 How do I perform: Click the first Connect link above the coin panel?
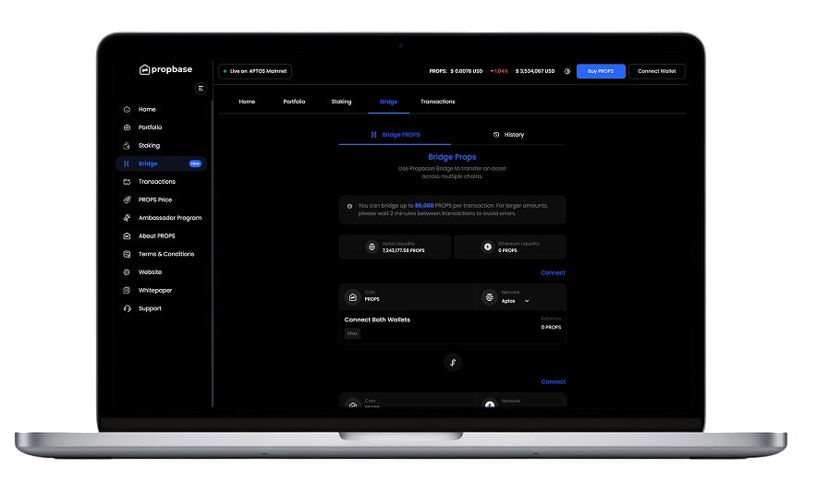tap(553, 272)
